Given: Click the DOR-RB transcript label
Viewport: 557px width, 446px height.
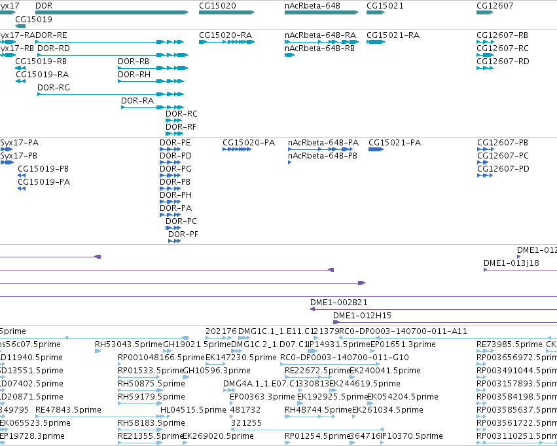Looking at the screenshot, I should [x=134, y=62].
